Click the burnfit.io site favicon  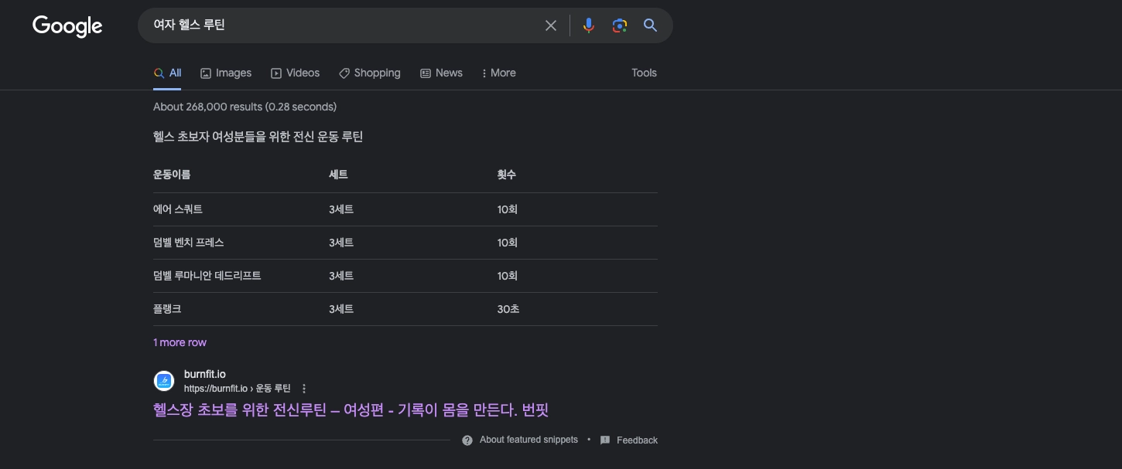click(x=164, y=381)
